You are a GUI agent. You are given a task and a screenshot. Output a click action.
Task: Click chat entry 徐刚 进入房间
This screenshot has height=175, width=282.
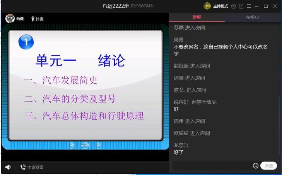[189, 78]
